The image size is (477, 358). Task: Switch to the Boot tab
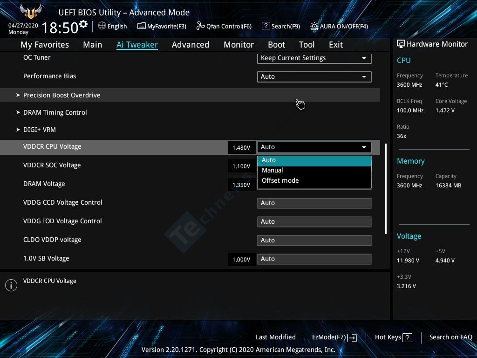pos(277,45)
